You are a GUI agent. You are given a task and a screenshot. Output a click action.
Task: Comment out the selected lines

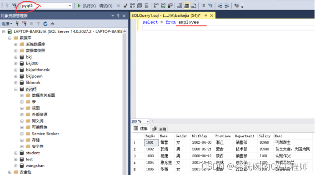pos(203,5)
